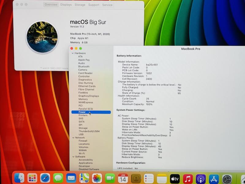Viewport: 245px width, 184px height.
Task: Select ATA in Hardware list
Action: (x=80, y=56)
